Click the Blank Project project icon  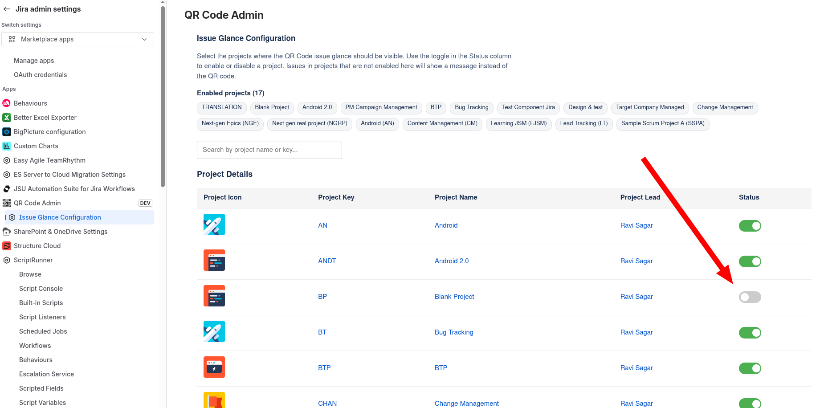[x=214, y=296]
